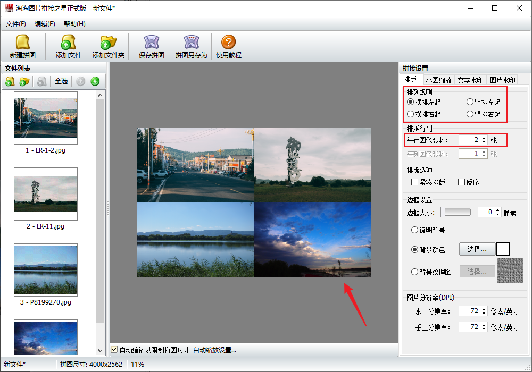This screenshot has width=532, height=372.
Task: Increase 每行图像张数 with the up arrow
Action: (484, 138)
